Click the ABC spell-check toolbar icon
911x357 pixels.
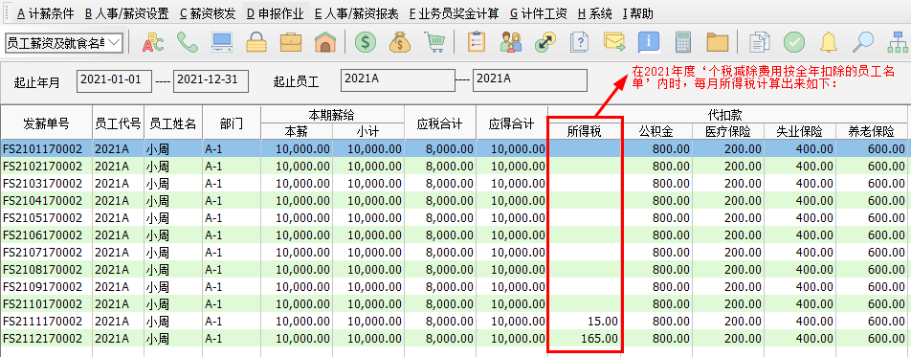coord(153,42)
